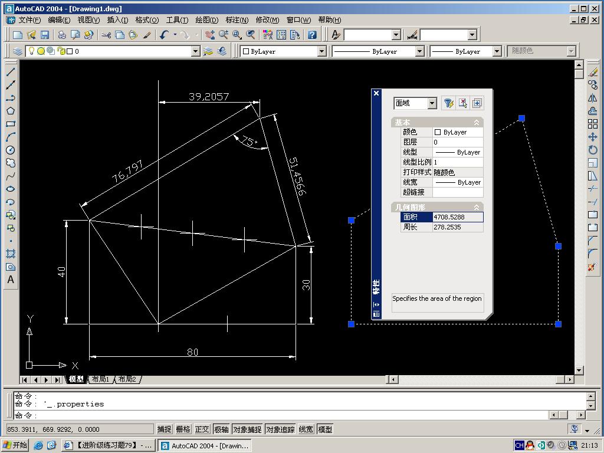Toggle the layer 0 light bulb on/off icon
604x453 pixels.
[x=32, y=51]
